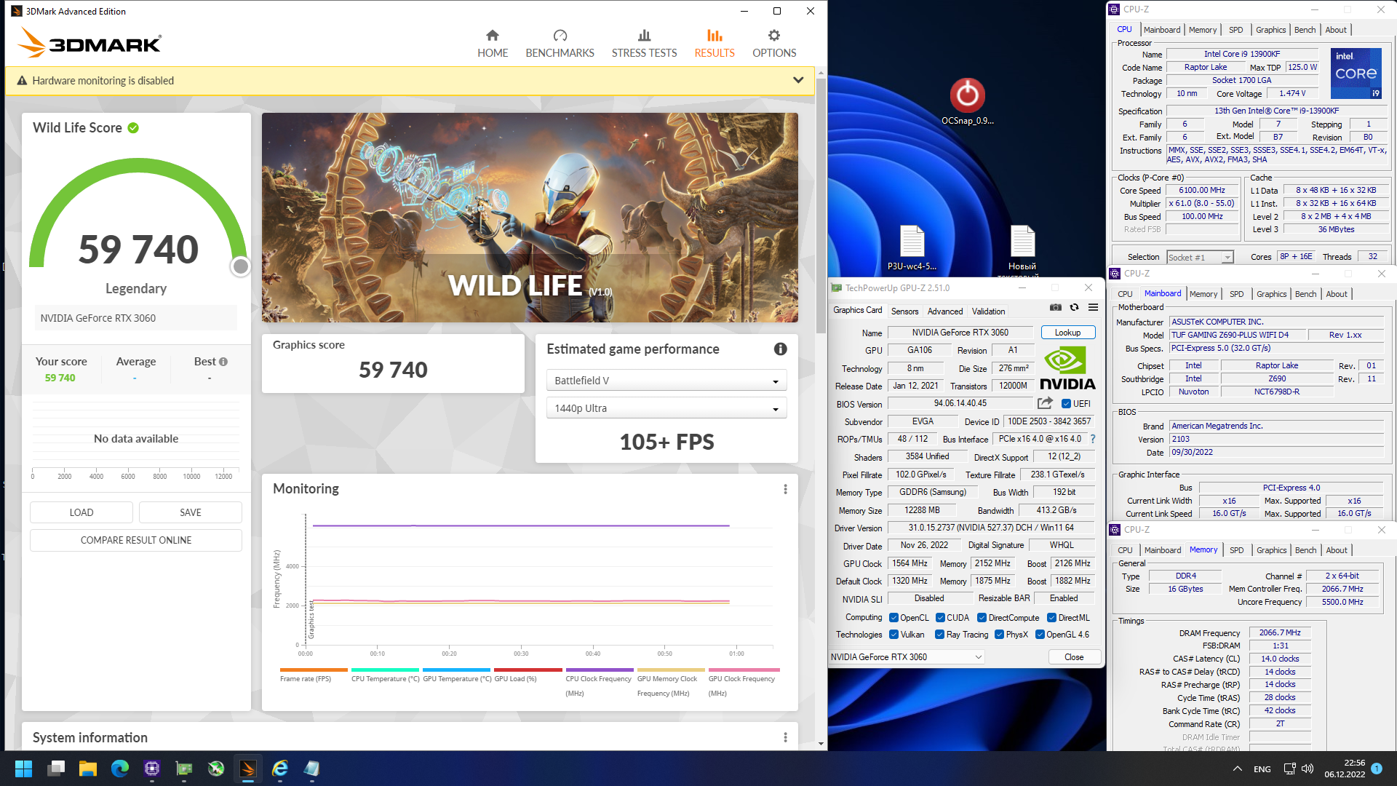Click the LOAD button
Image resolution: width=1397 pixels, height=786 pixels.
pyautogui.click(x=81, y=512)
